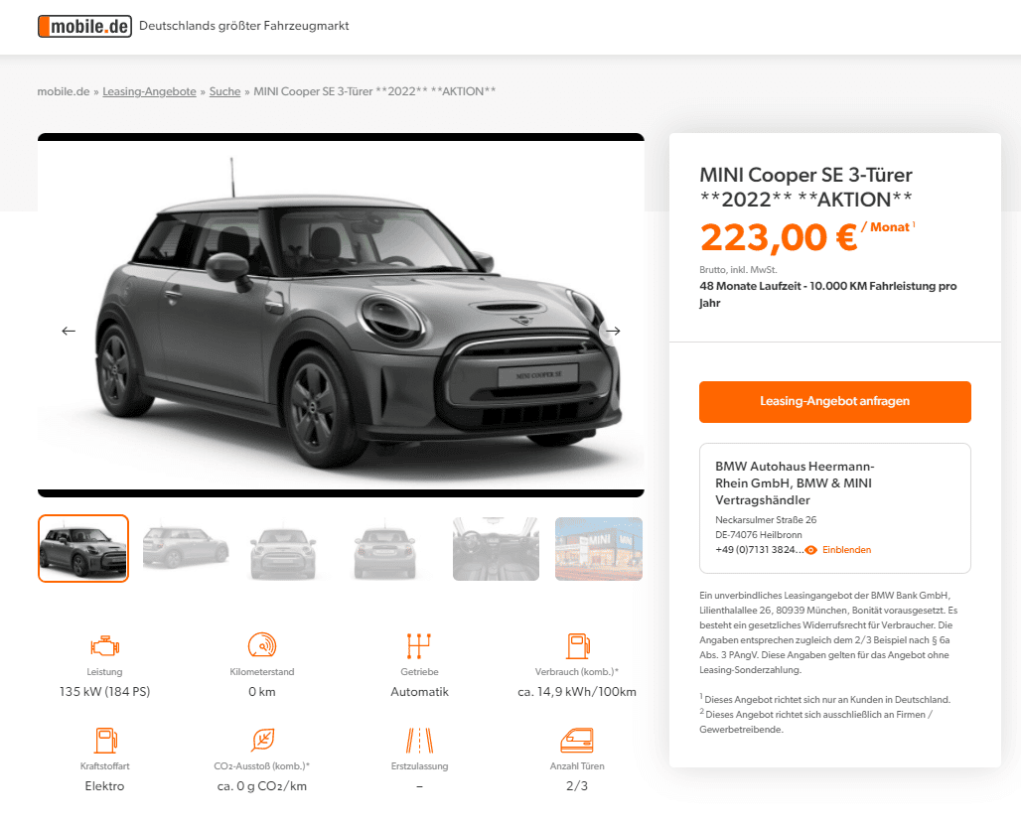Click the Getriebe gearshift icon
The image size is (1021, 825).
[x=419, y=646]
